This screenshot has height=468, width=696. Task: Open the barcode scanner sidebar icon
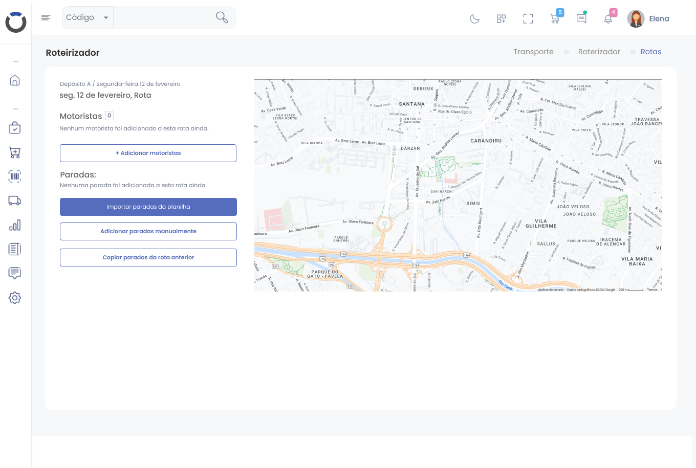pos(15,176)
